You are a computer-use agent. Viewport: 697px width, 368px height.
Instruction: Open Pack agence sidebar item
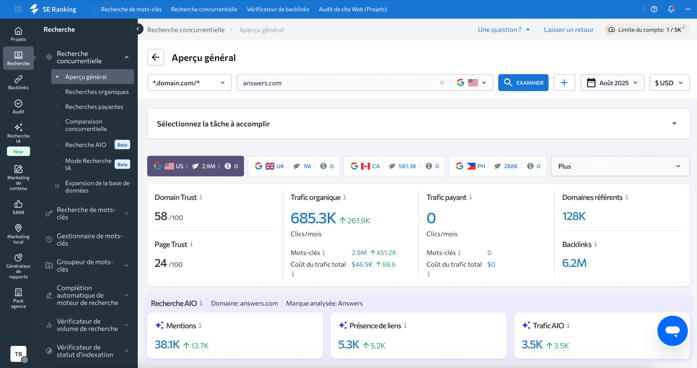18,298
